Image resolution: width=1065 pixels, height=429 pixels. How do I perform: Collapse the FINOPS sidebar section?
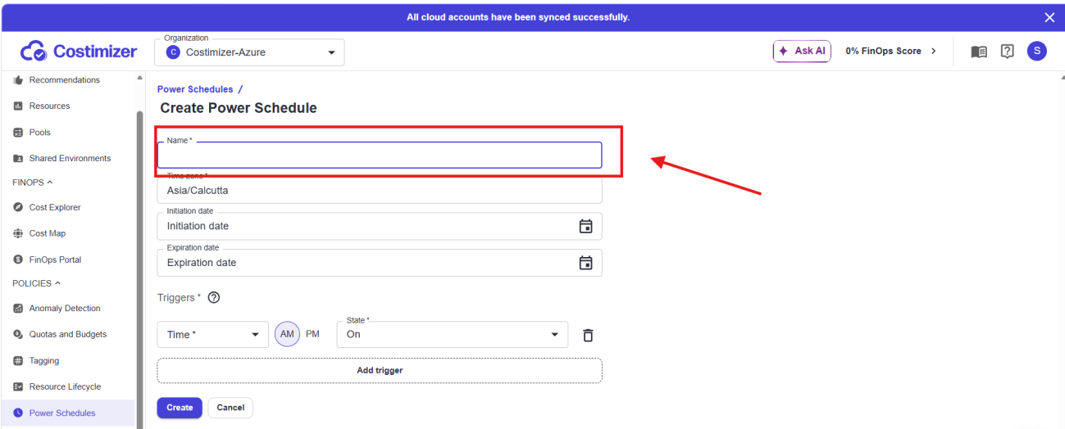(x=33, y=183)
